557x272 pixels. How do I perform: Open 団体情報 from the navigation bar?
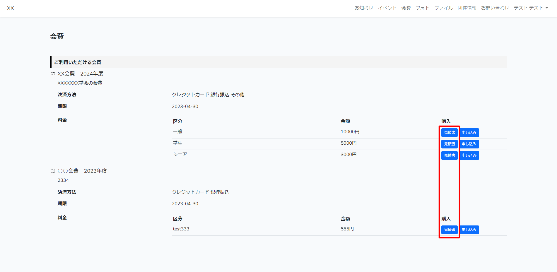[467, 8]
